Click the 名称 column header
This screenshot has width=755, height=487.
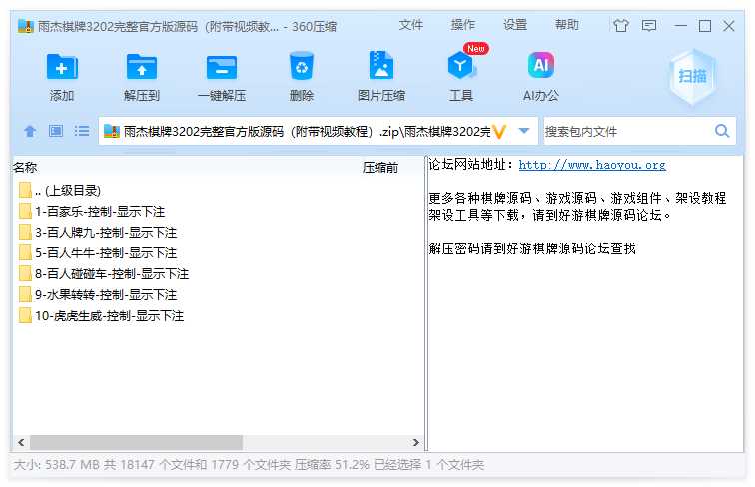25,167
